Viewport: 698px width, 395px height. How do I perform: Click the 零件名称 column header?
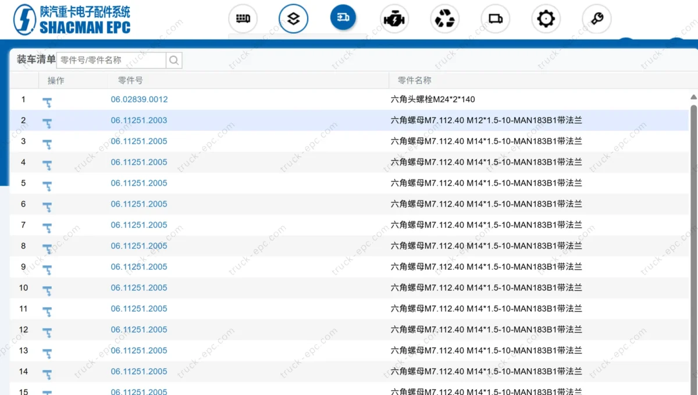[x=414, y=80]
